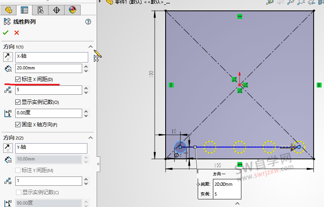Edit 实例 count 5 in the callout
Screen dimensions: 324x207
[227, 194]
